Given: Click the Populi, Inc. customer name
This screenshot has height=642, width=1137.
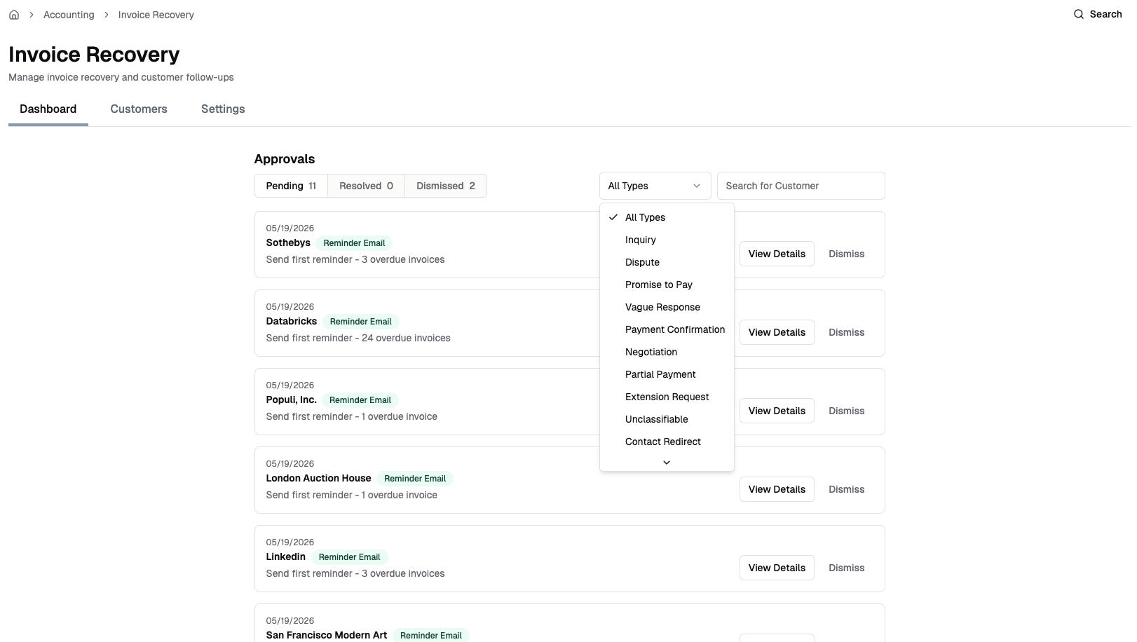Looking at the screenshot, I should [292, 399].
